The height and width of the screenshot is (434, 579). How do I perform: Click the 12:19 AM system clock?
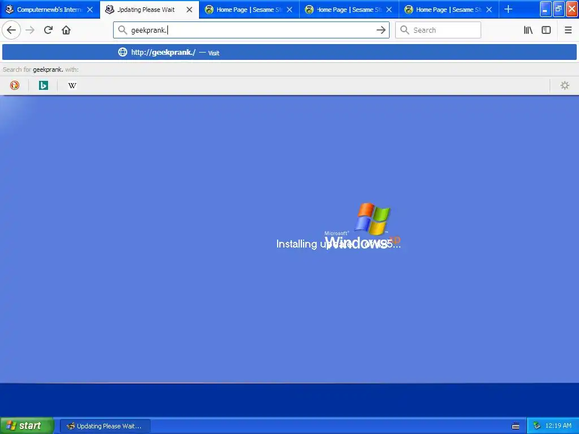pyautogui.click(x=558, y=426)
